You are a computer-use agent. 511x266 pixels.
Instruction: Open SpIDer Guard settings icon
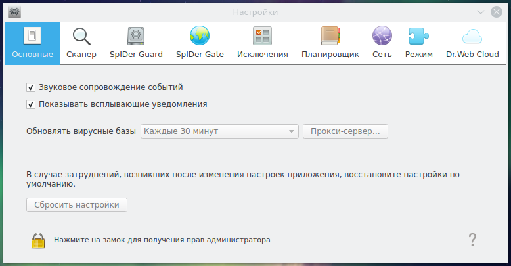(x=137, y=36)
